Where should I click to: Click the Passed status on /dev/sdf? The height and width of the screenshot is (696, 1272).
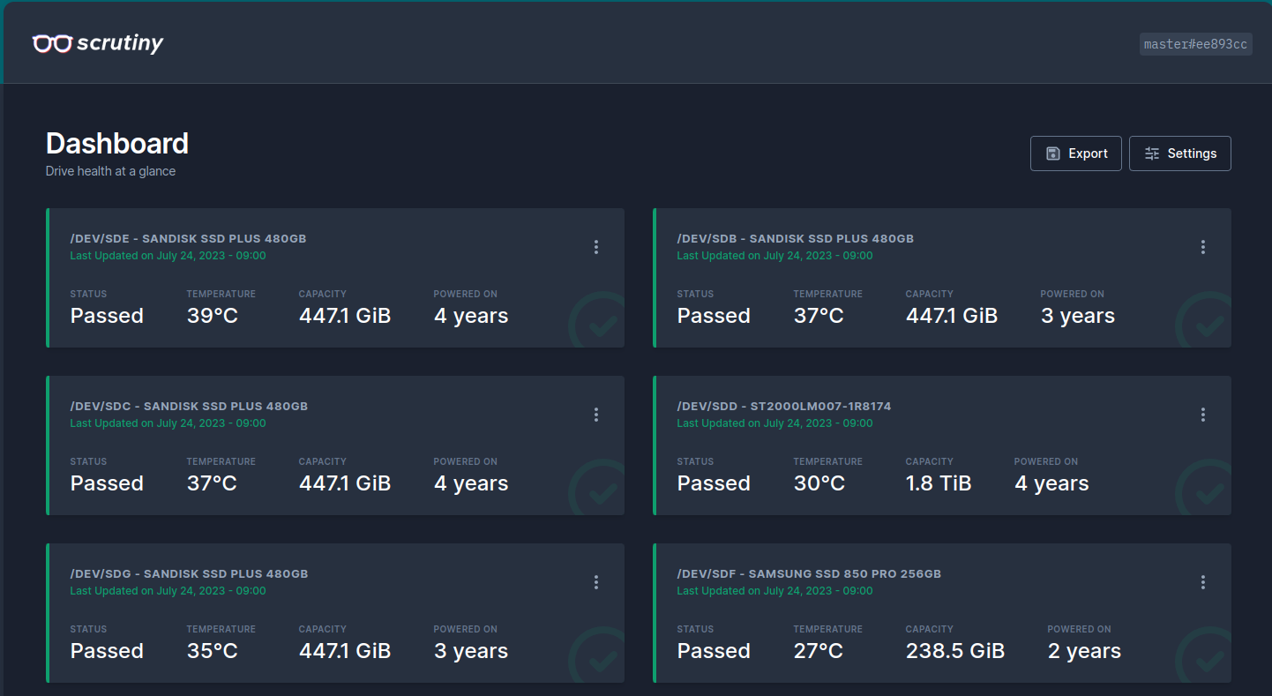click(x=714, y=651)
